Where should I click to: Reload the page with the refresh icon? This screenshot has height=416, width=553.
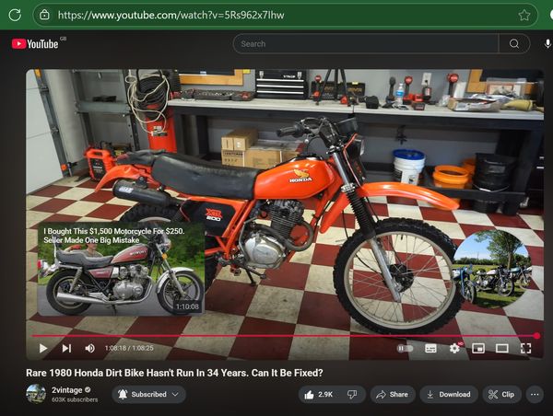pyautogui.click(x=15, y=15)
